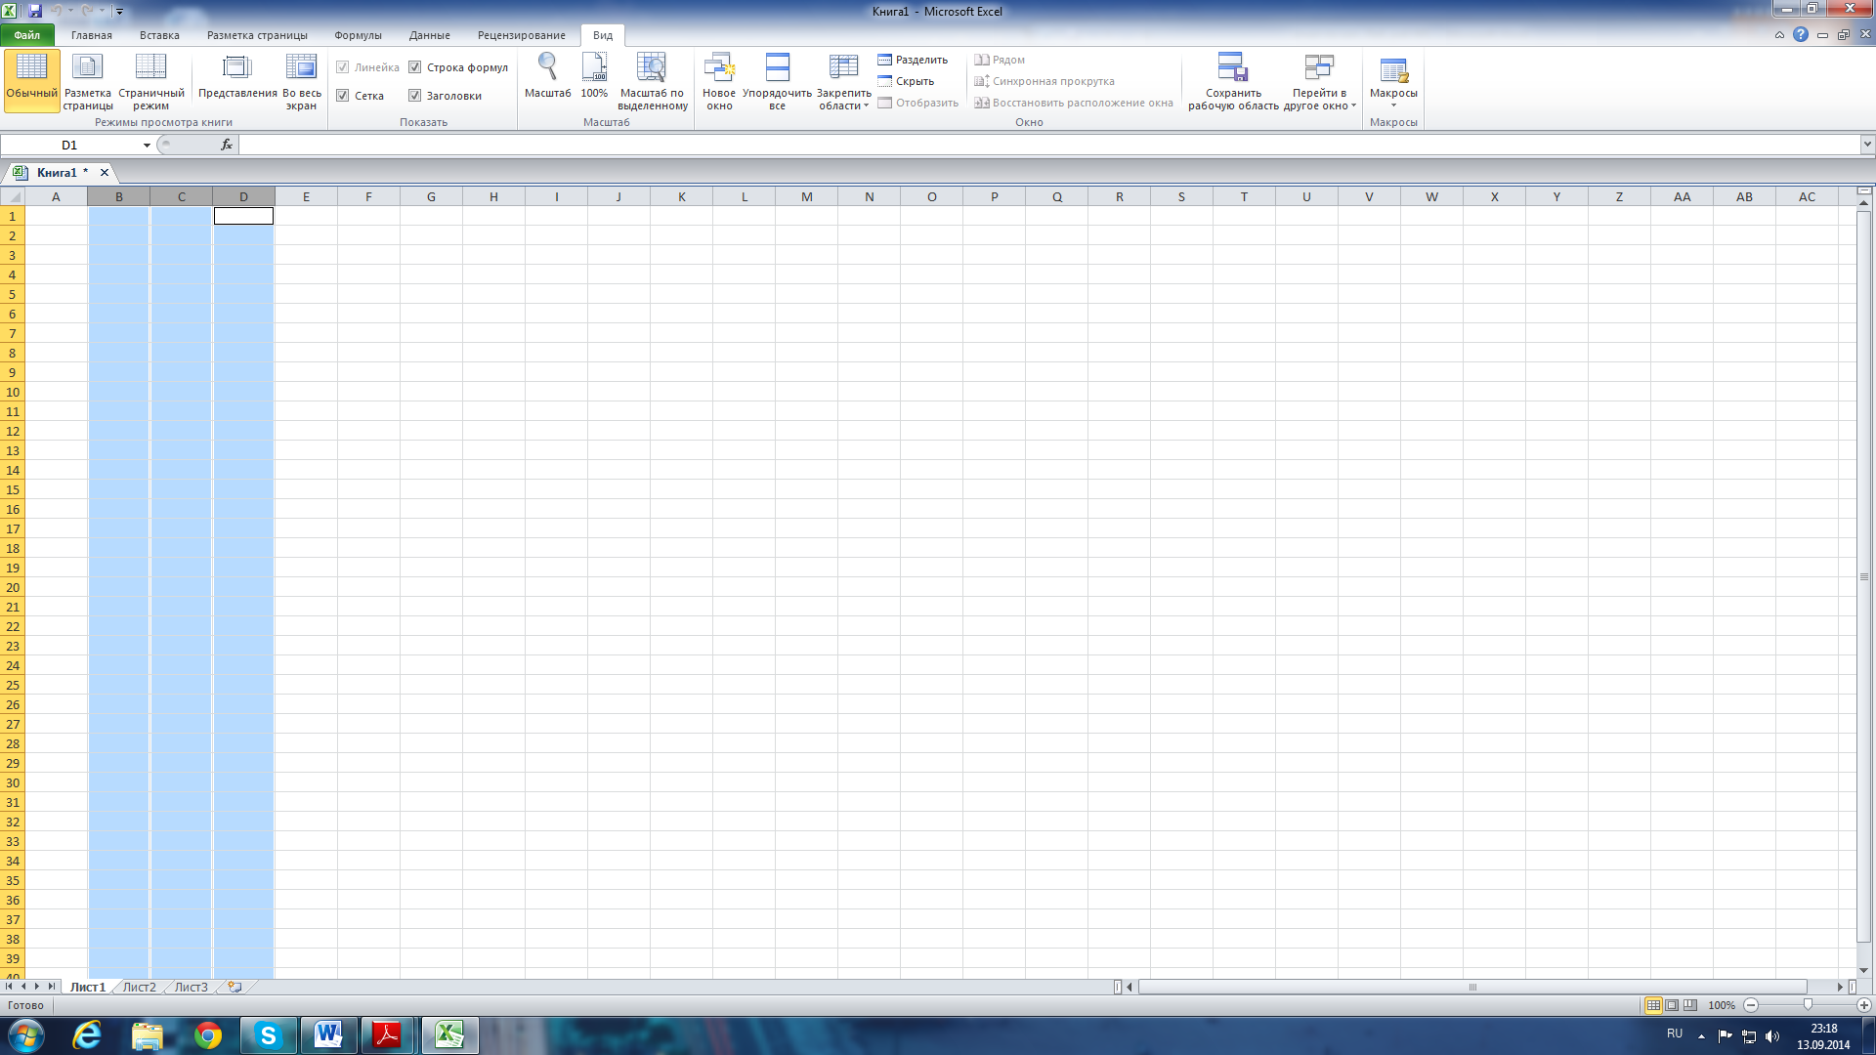The height and width of the screenshot is (1055, 1876).
Task: Switch to Во весь экран mode
Action: point(301,80)
